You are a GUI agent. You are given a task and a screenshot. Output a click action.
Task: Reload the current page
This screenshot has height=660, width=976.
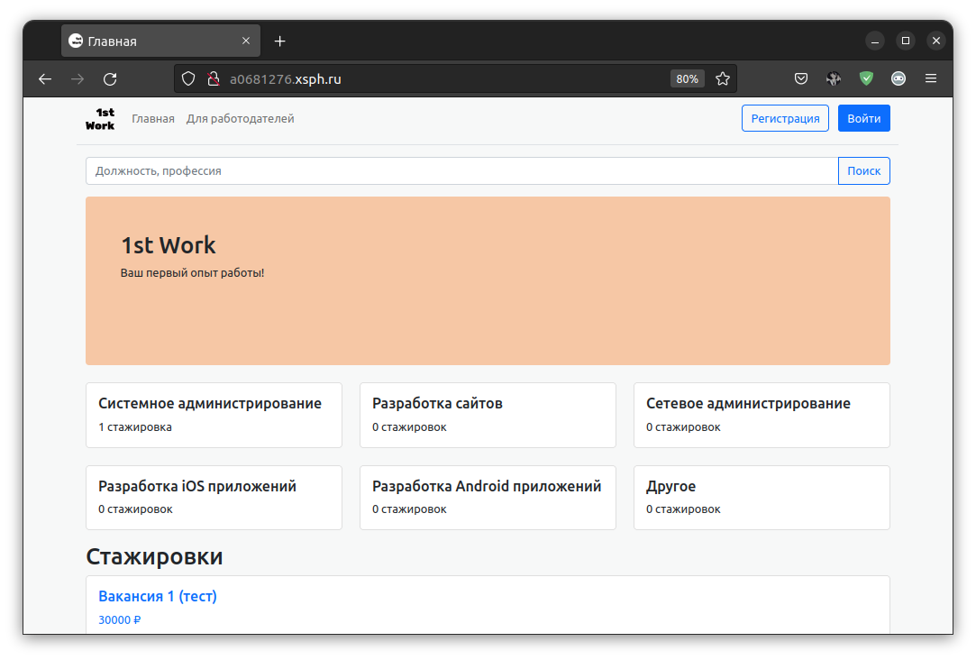pos(110,79)
